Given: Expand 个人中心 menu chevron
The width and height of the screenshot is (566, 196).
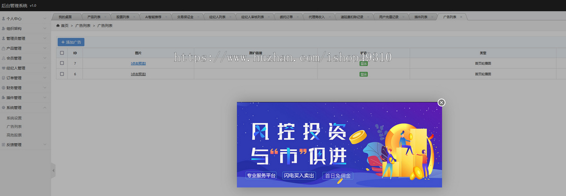Looking at the screenshot, I should [x=45, y=18].
